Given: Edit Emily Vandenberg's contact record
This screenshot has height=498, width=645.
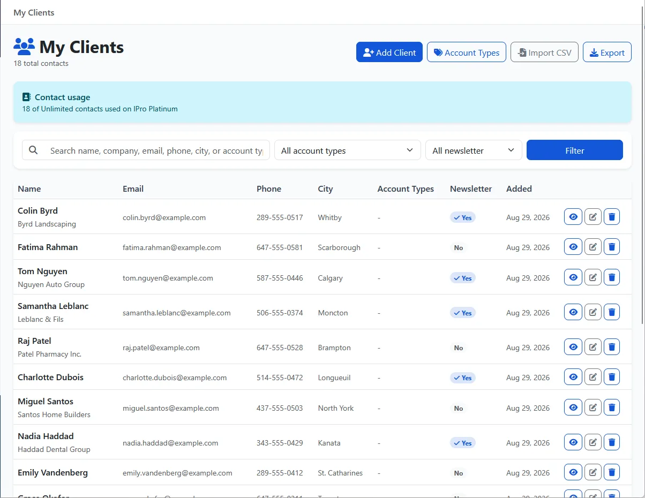Looking at the screenshot, I should coord(593,472).
